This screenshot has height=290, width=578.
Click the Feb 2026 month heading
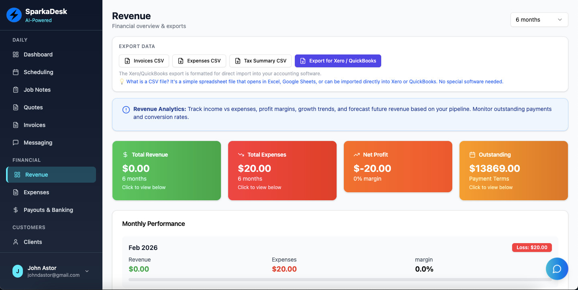[143, 248]
